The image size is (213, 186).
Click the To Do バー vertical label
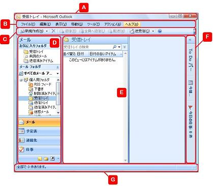coord(191,60)
